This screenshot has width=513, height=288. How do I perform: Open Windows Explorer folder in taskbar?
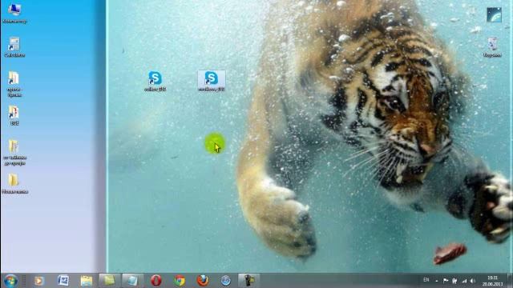point(87,281)
